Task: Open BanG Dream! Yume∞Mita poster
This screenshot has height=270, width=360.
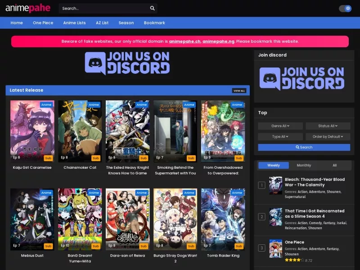Action: coord(80,219)
